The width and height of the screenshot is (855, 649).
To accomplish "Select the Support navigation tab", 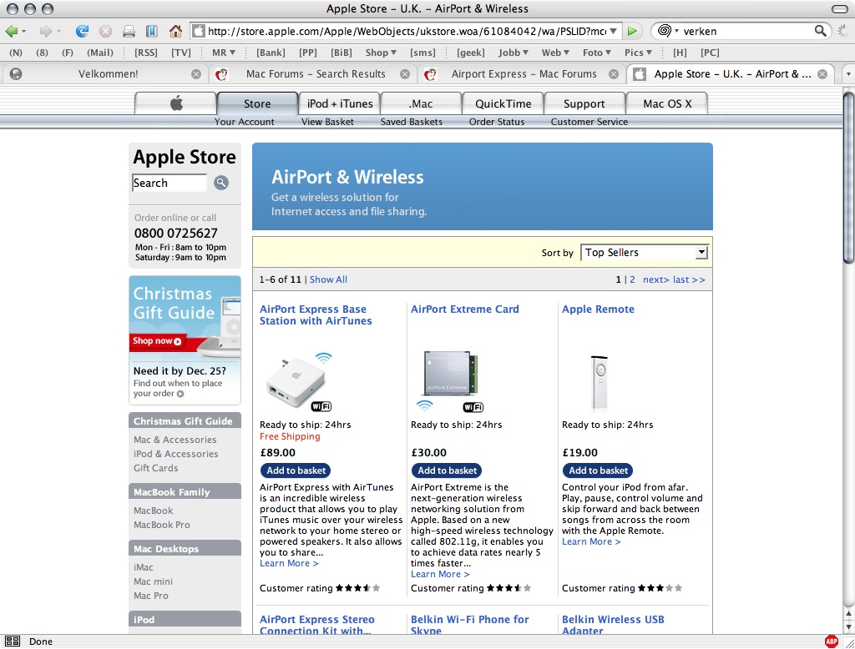I will [x=584, y=103].
